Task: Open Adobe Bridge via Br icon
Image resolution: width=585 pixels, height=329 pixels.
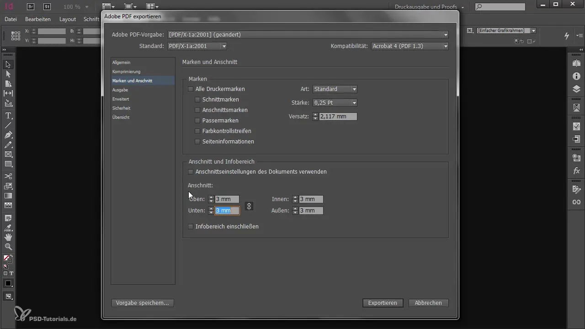Action: (x=31, y=6)
